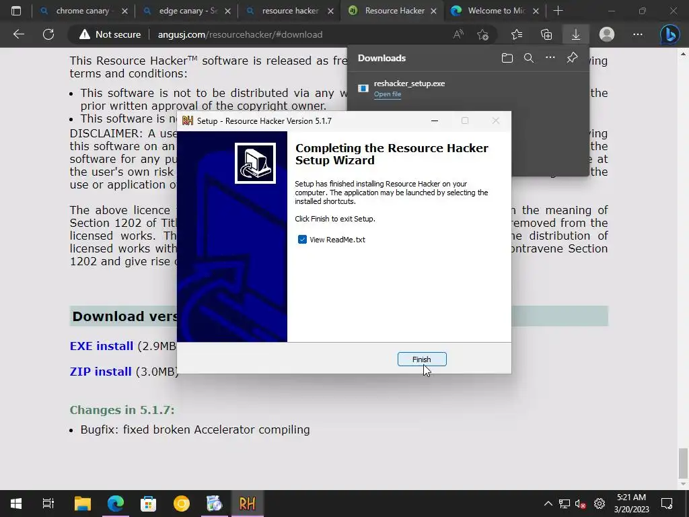Go back with the browser back arrow
689x517 pixels.
click(x=18, y=34)
